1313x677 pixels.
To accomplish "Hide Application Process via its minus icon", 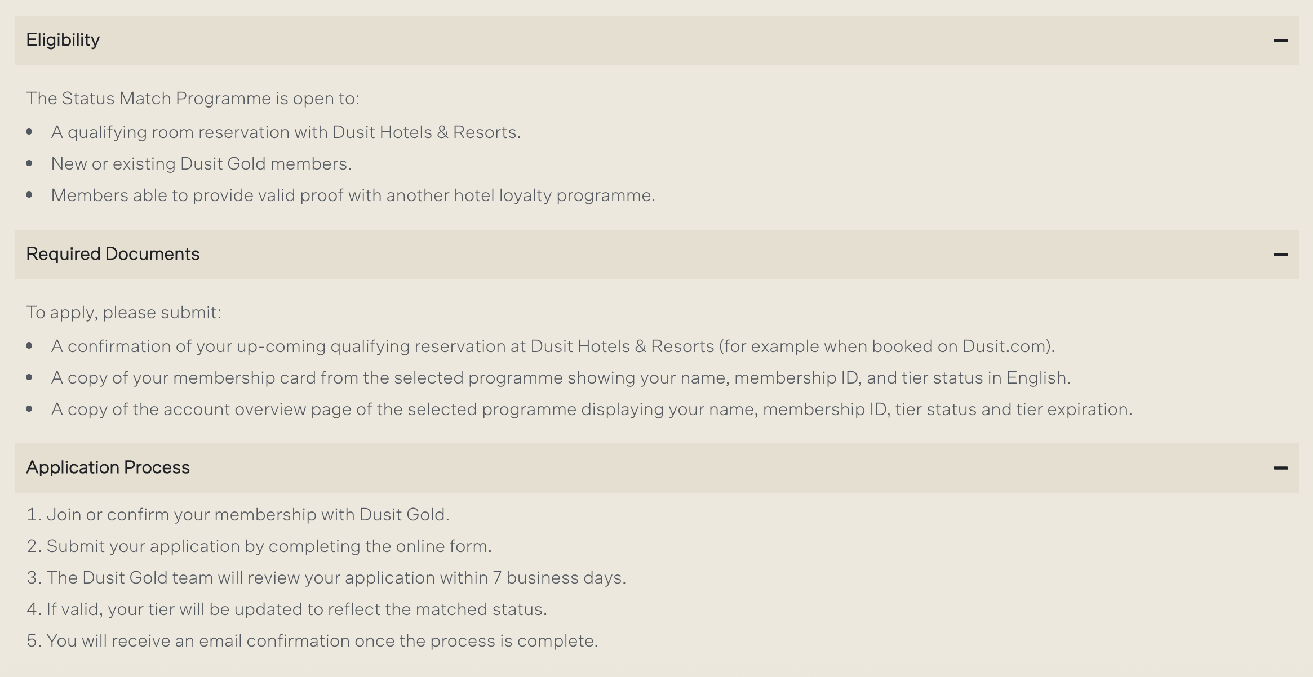I will [x=1280, y=468].
